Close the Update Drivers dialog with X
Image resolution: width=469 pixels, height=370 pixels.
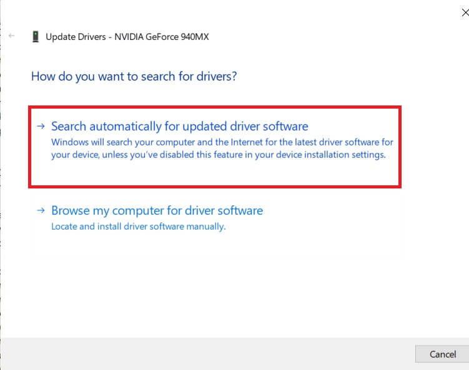(x=465, y=12)
